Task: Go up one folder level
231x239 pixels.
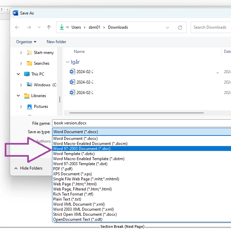Action: coord(49,27)
